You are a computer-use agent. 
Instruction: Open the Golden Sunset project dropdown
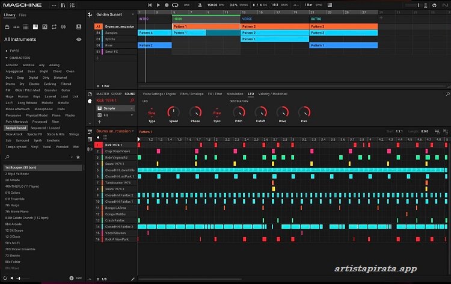click(x=133, y=14)
